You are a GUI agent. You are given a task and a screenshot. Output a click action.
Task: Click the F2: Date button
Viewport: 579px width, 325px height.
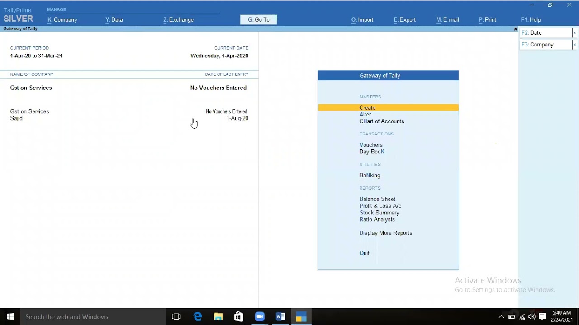click(x=546, y=33)
